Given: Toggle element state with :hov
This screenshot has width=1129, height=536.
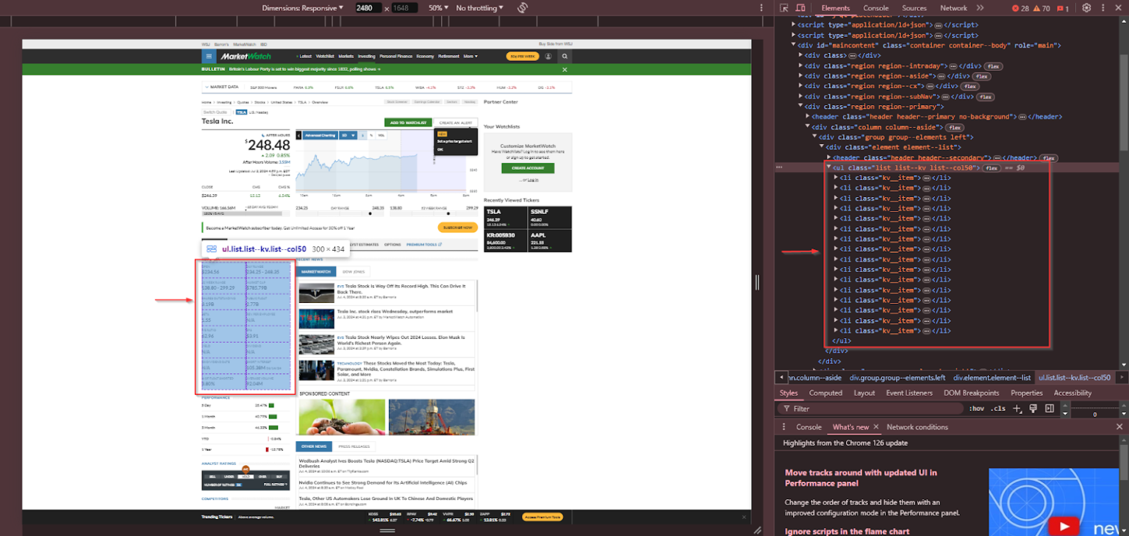Looking at the screenshot, I should [x=977, y=408].
